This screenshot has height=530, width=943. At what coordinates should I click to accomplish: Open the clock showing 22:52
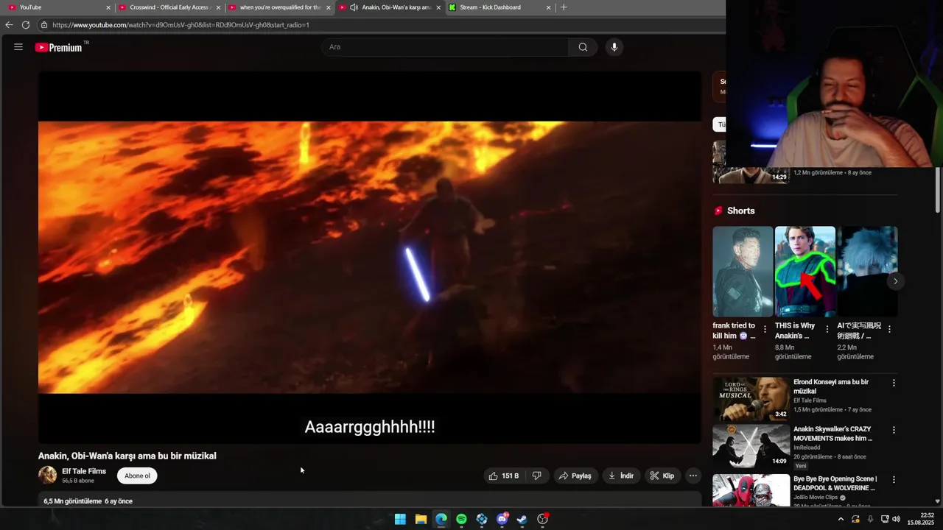921,519
